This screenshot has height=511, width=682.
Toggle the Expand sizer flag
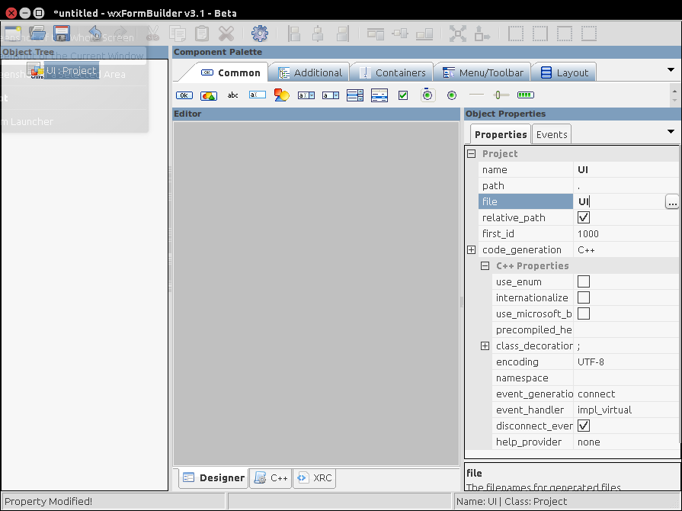457,34
